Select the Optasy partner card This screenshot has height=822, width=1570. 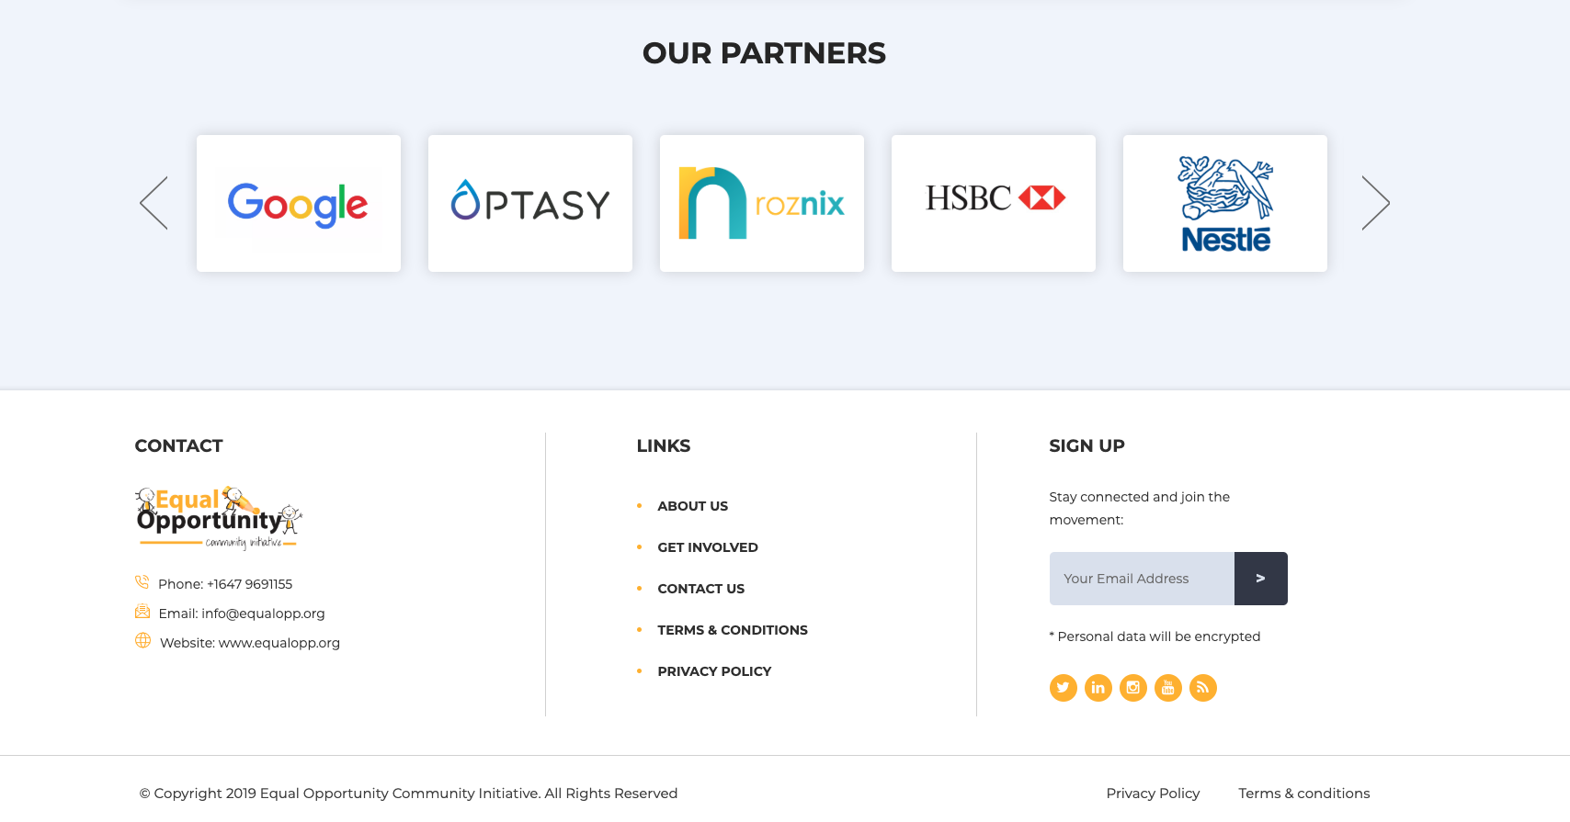530,203
